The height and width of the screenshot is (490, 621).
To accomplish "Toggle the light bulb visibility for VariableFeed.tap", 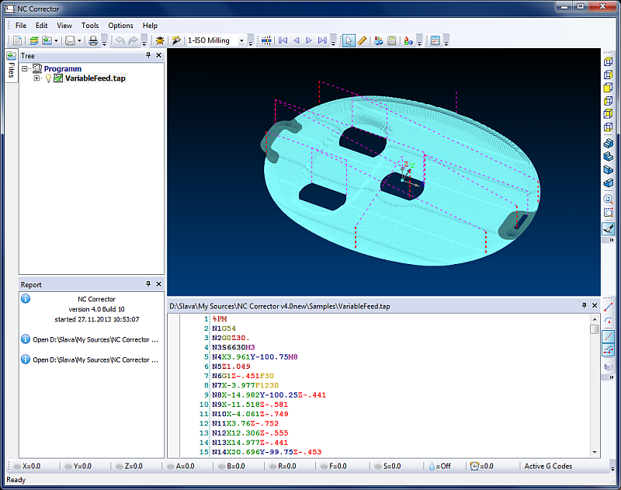I will pyautogui.click(x=47, y=78).
